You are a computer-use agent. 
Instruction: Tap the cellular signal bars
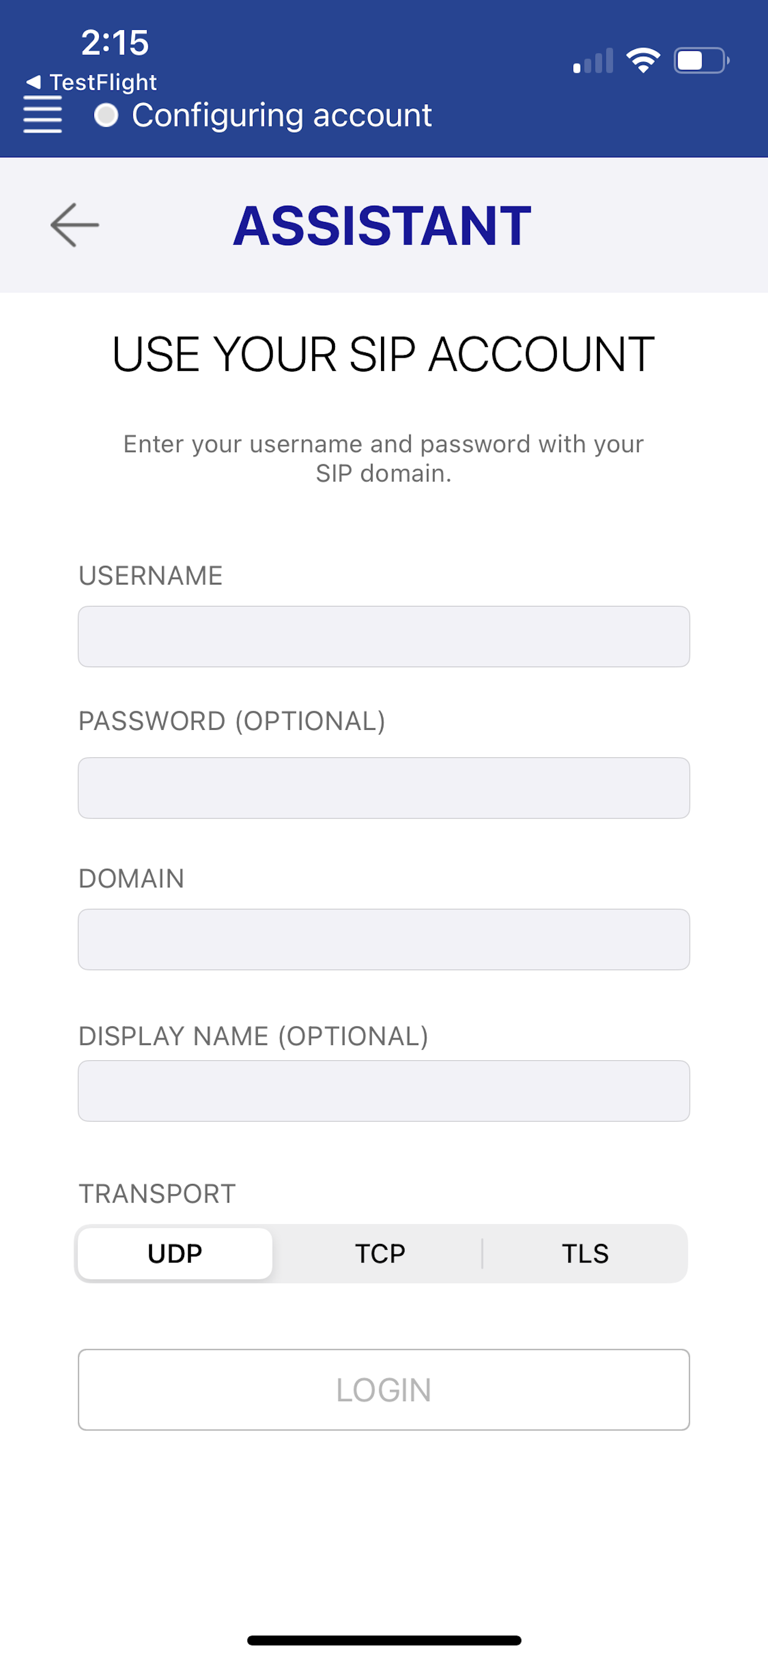pos(593,60)
